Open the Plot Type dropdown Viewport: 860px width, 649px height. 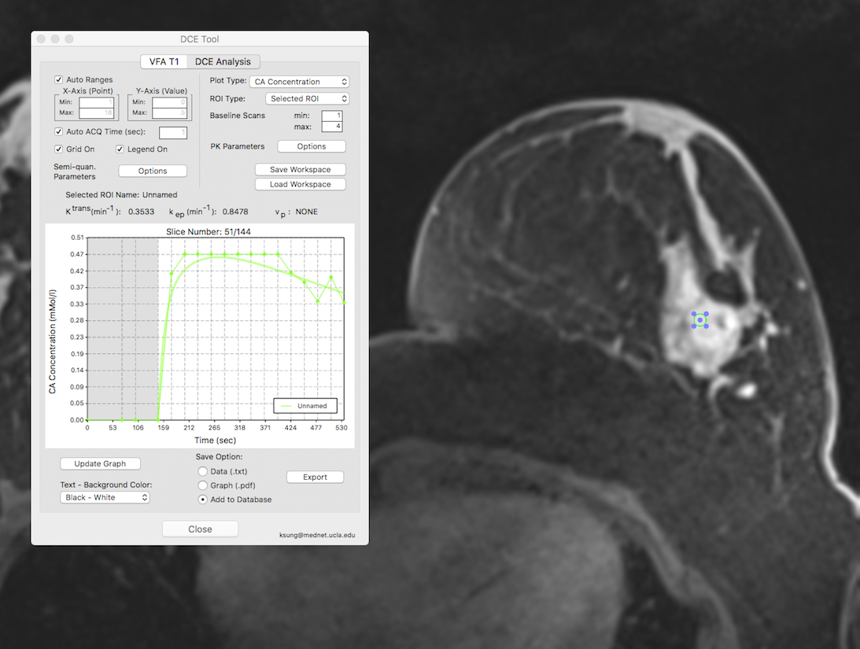[x=300, y=82]
